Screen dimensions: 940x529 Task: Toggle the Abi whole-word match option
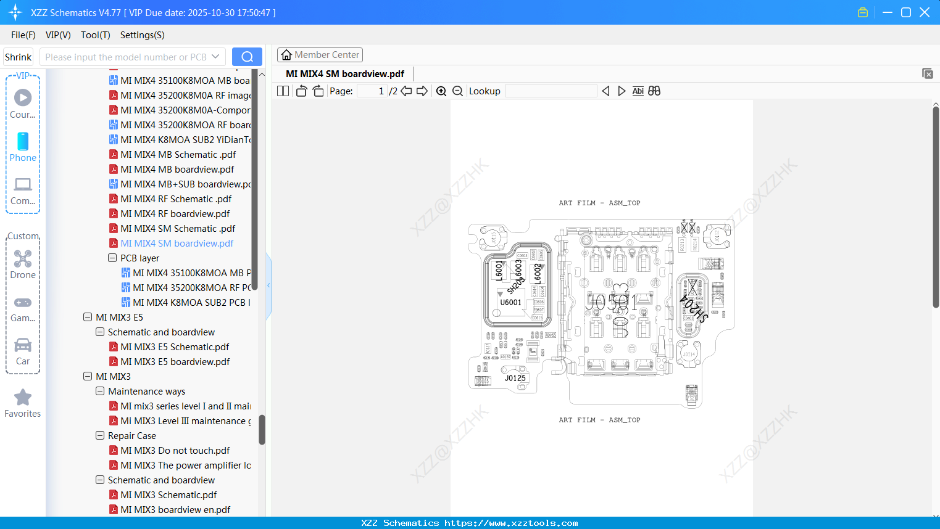pyautogui.click(x=638, y=91)
